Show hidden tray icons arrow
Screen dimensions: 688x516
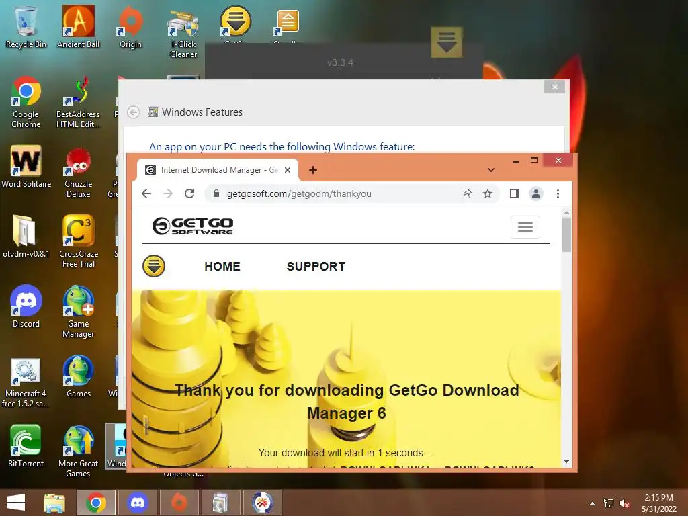click(x=593, y=503)
